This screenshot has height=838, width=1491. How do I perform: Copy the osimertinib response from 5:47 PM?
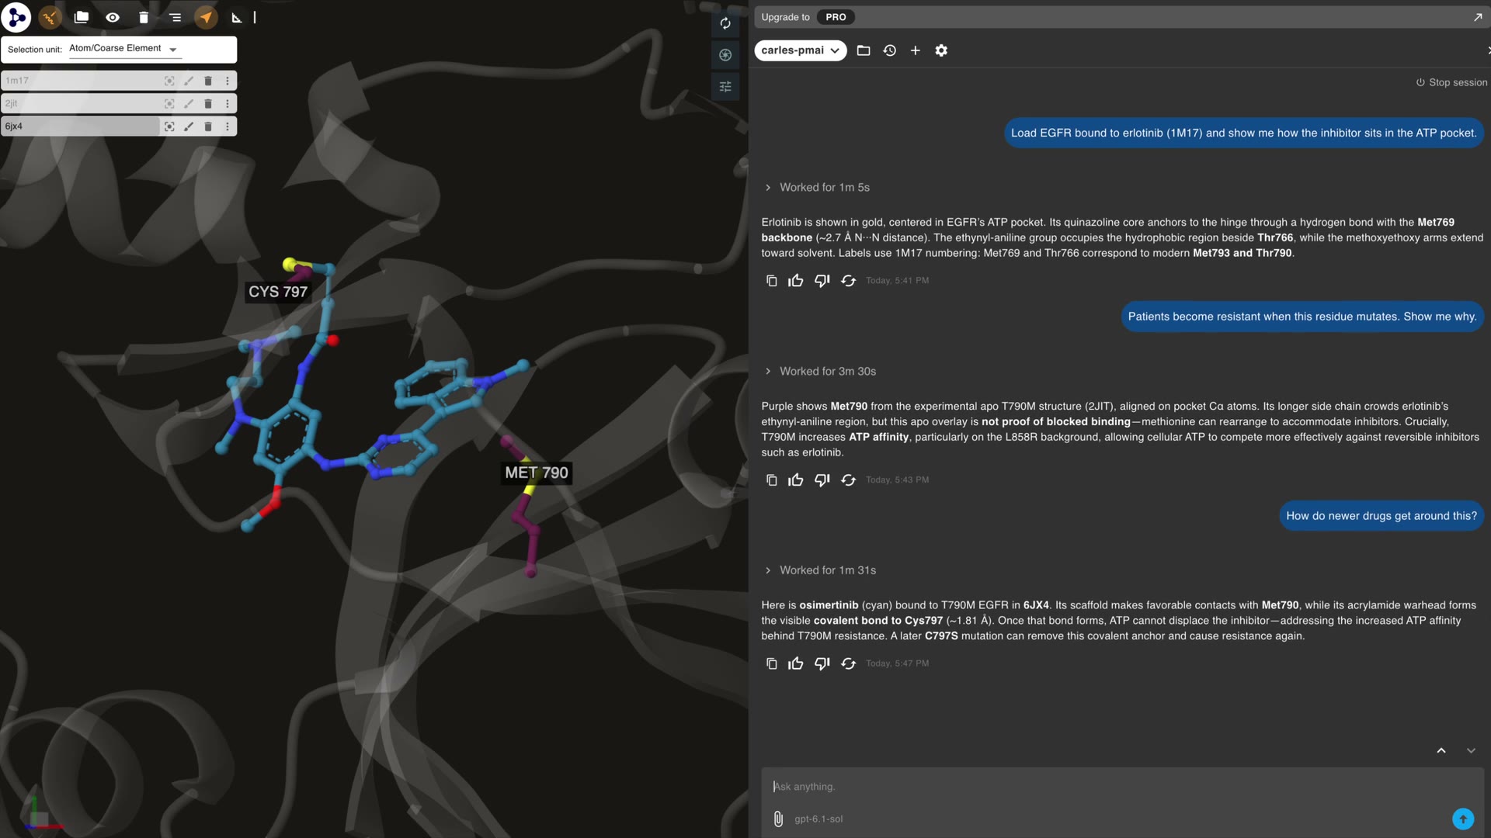(x=771, y=663)
